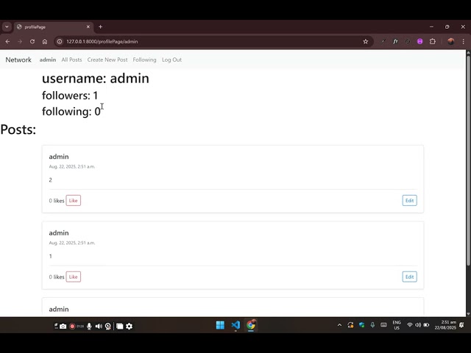The height and width of the screenshot is (353, 471).
Task: Like the post with content 1
Action: tap(74, 277)
